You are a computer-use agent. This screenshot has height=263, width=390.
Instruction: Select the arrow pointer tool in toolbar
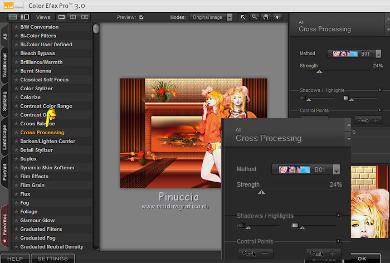point(243,17)
